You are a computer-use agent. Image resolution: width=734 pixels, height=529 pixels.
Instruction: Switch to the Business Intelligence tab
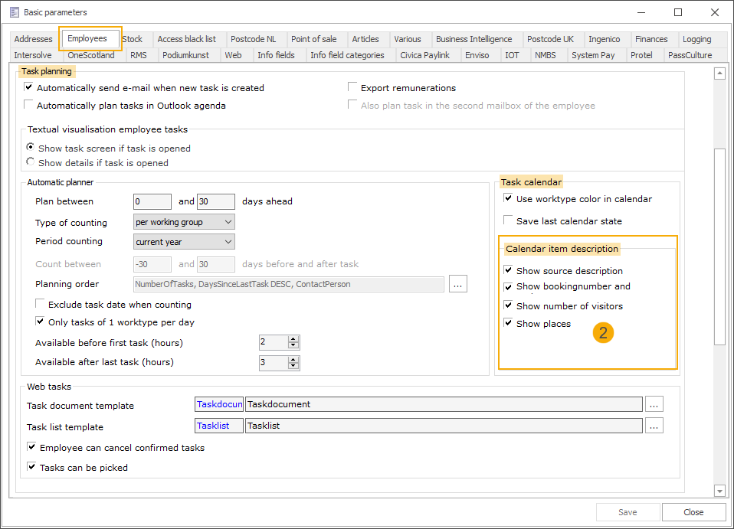click(473, 39)
